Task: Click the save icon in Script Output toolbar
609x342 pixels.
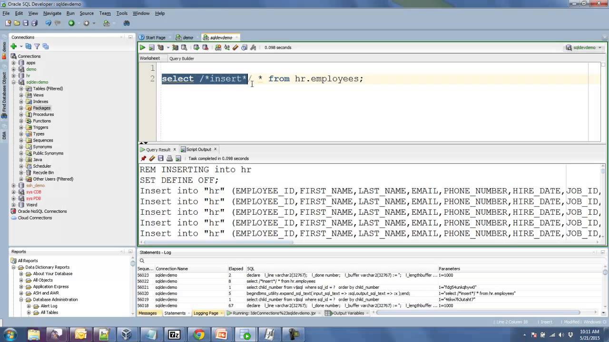Action: click(x=161, y=159)
